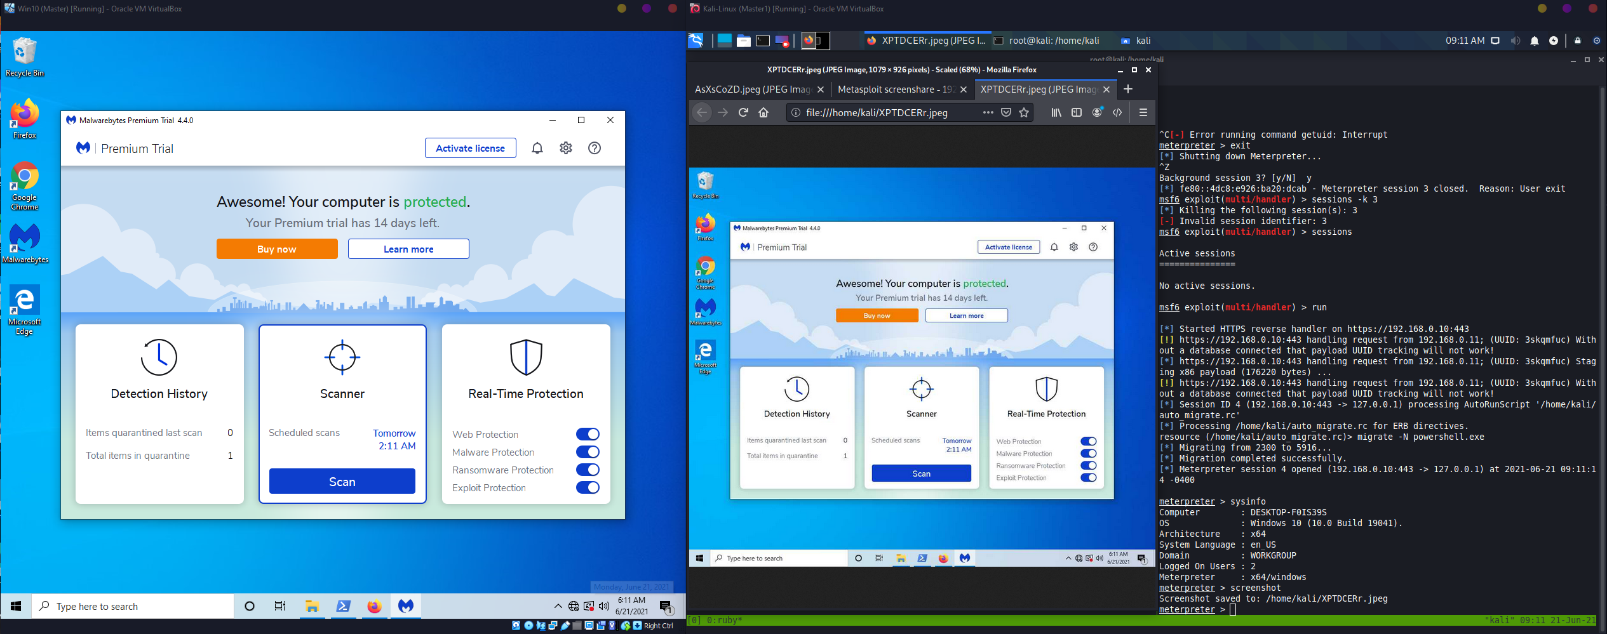Click Kali panel notifications bell
The height and width of the screenshot is (634, 1607).
pos(1535,41)
